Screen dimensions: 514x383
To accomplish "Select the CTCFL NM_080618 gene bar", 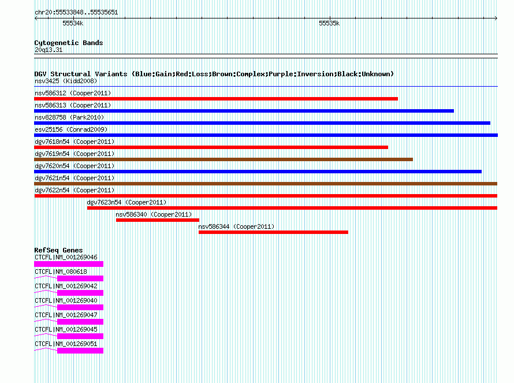I will pyautogui.click(x=80, y=278).
